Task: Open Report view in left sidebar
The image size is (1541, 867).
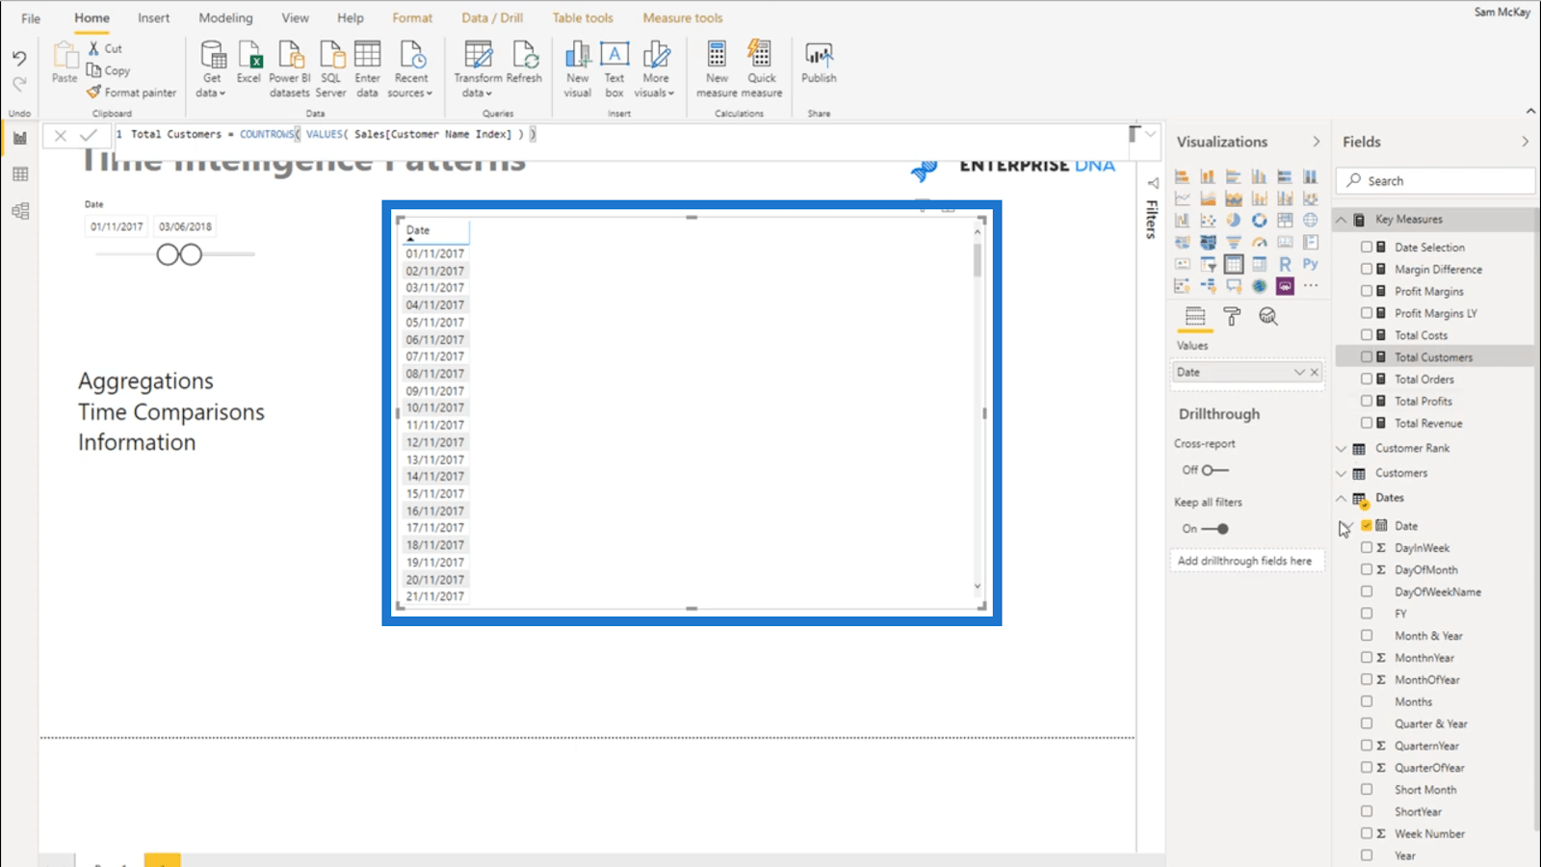Action: coord(20,138)
